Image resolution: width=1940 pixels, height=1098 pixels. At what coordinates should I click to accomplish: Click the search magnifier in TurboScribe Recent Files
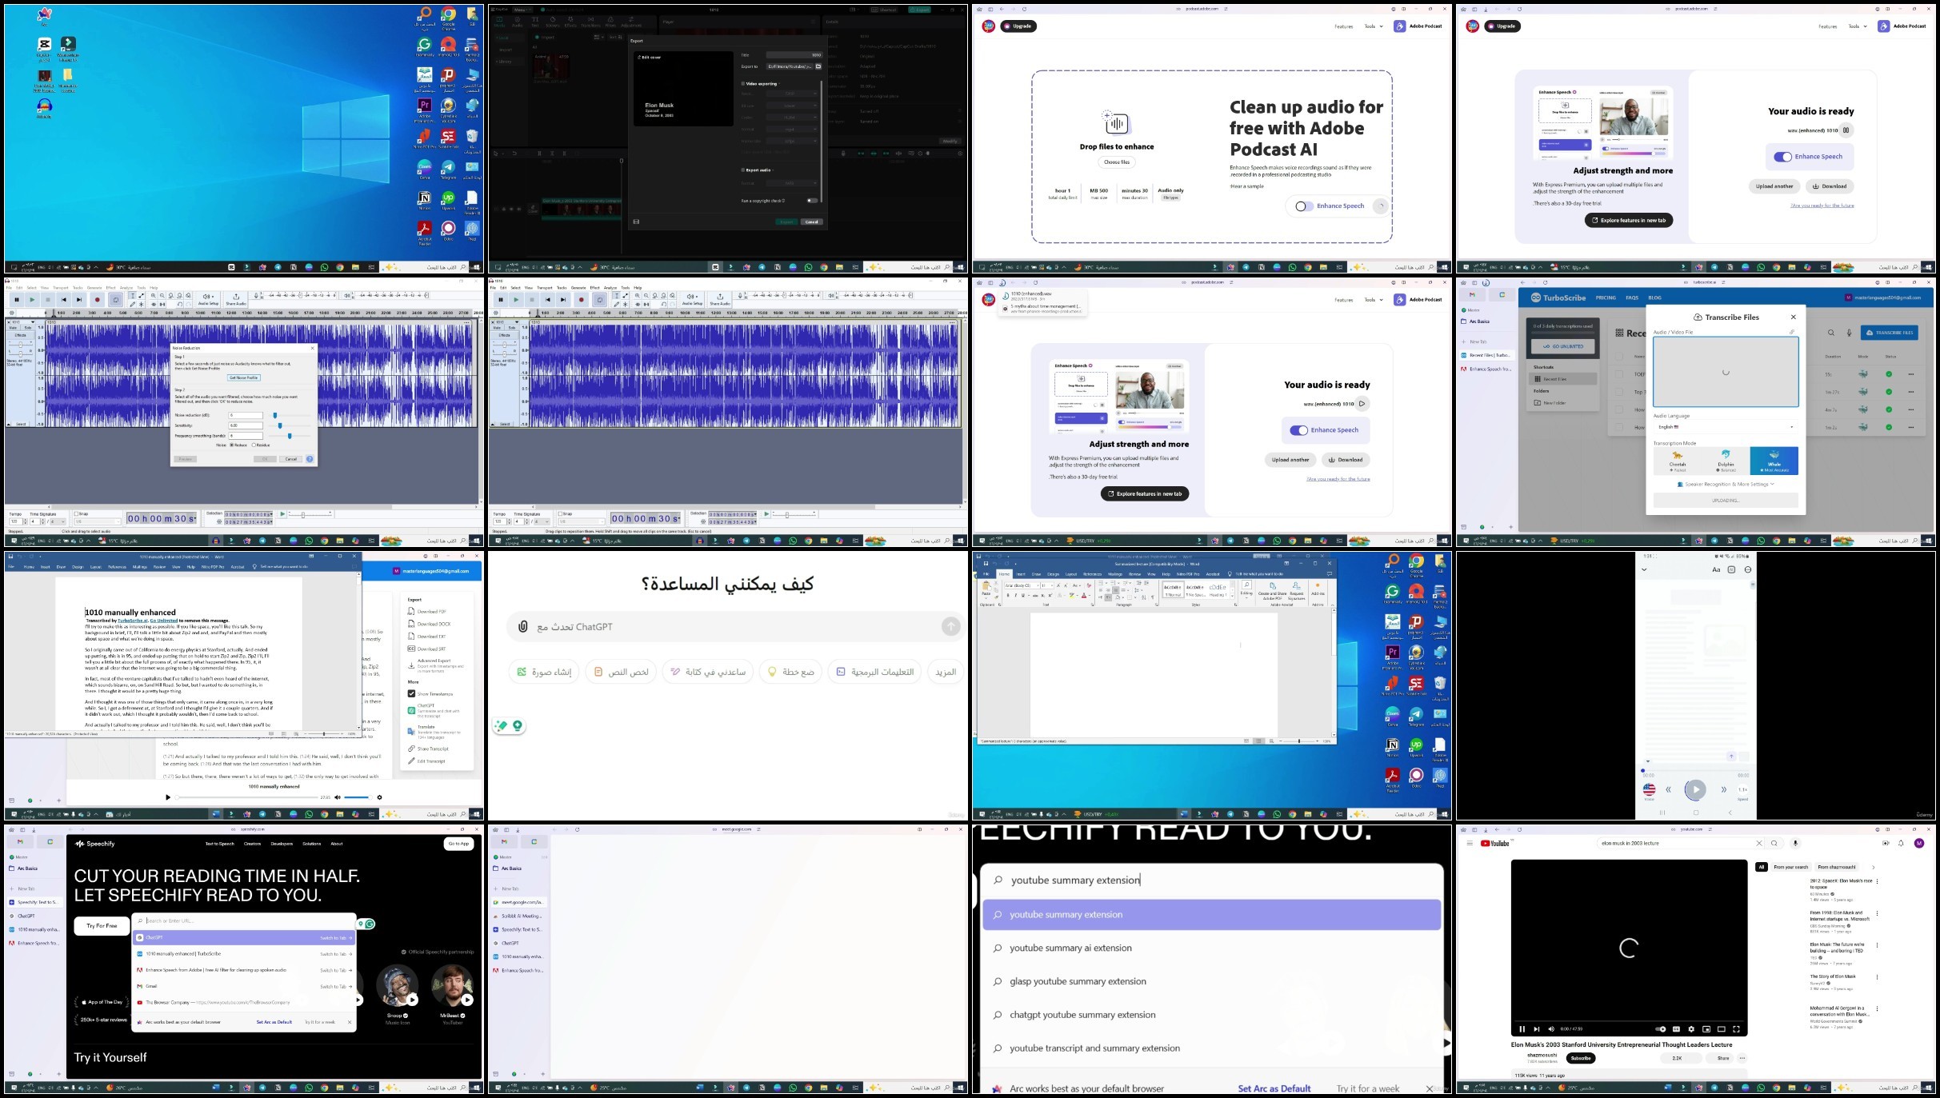[1831, 333]
